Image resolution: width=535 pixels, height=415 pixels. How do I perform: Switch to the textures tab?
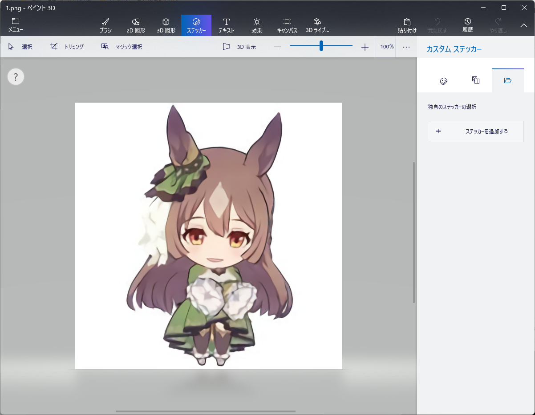(x=475, y=80)
